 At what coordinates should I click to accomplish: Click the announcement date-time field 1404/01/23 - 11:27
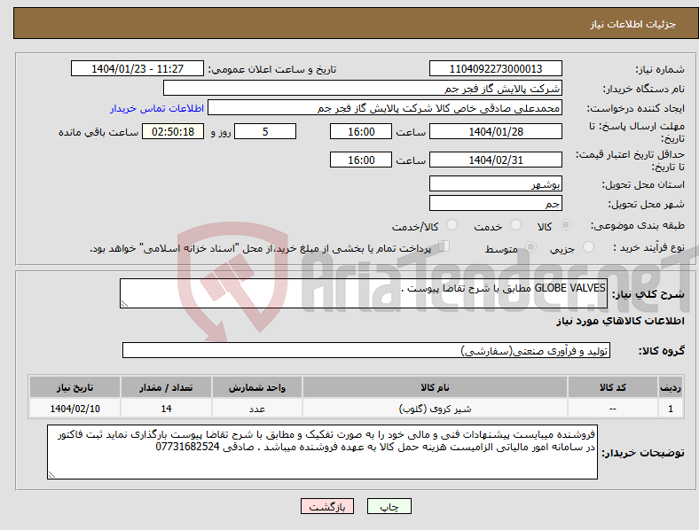click(x=137, y=68)
